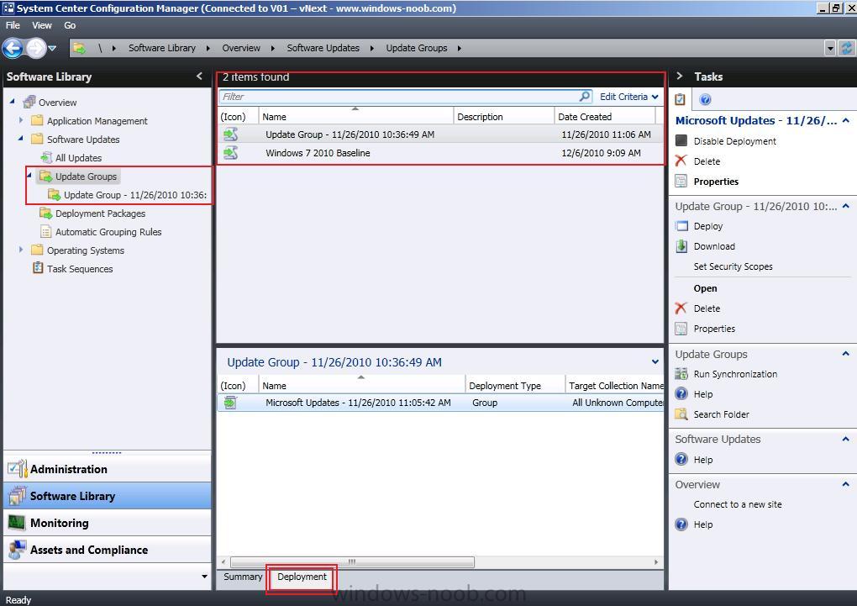The image size is (857, 606).
Task: Click the Help icon under Overview tasks
Action: pyautogui.click(x=681, y=524)
